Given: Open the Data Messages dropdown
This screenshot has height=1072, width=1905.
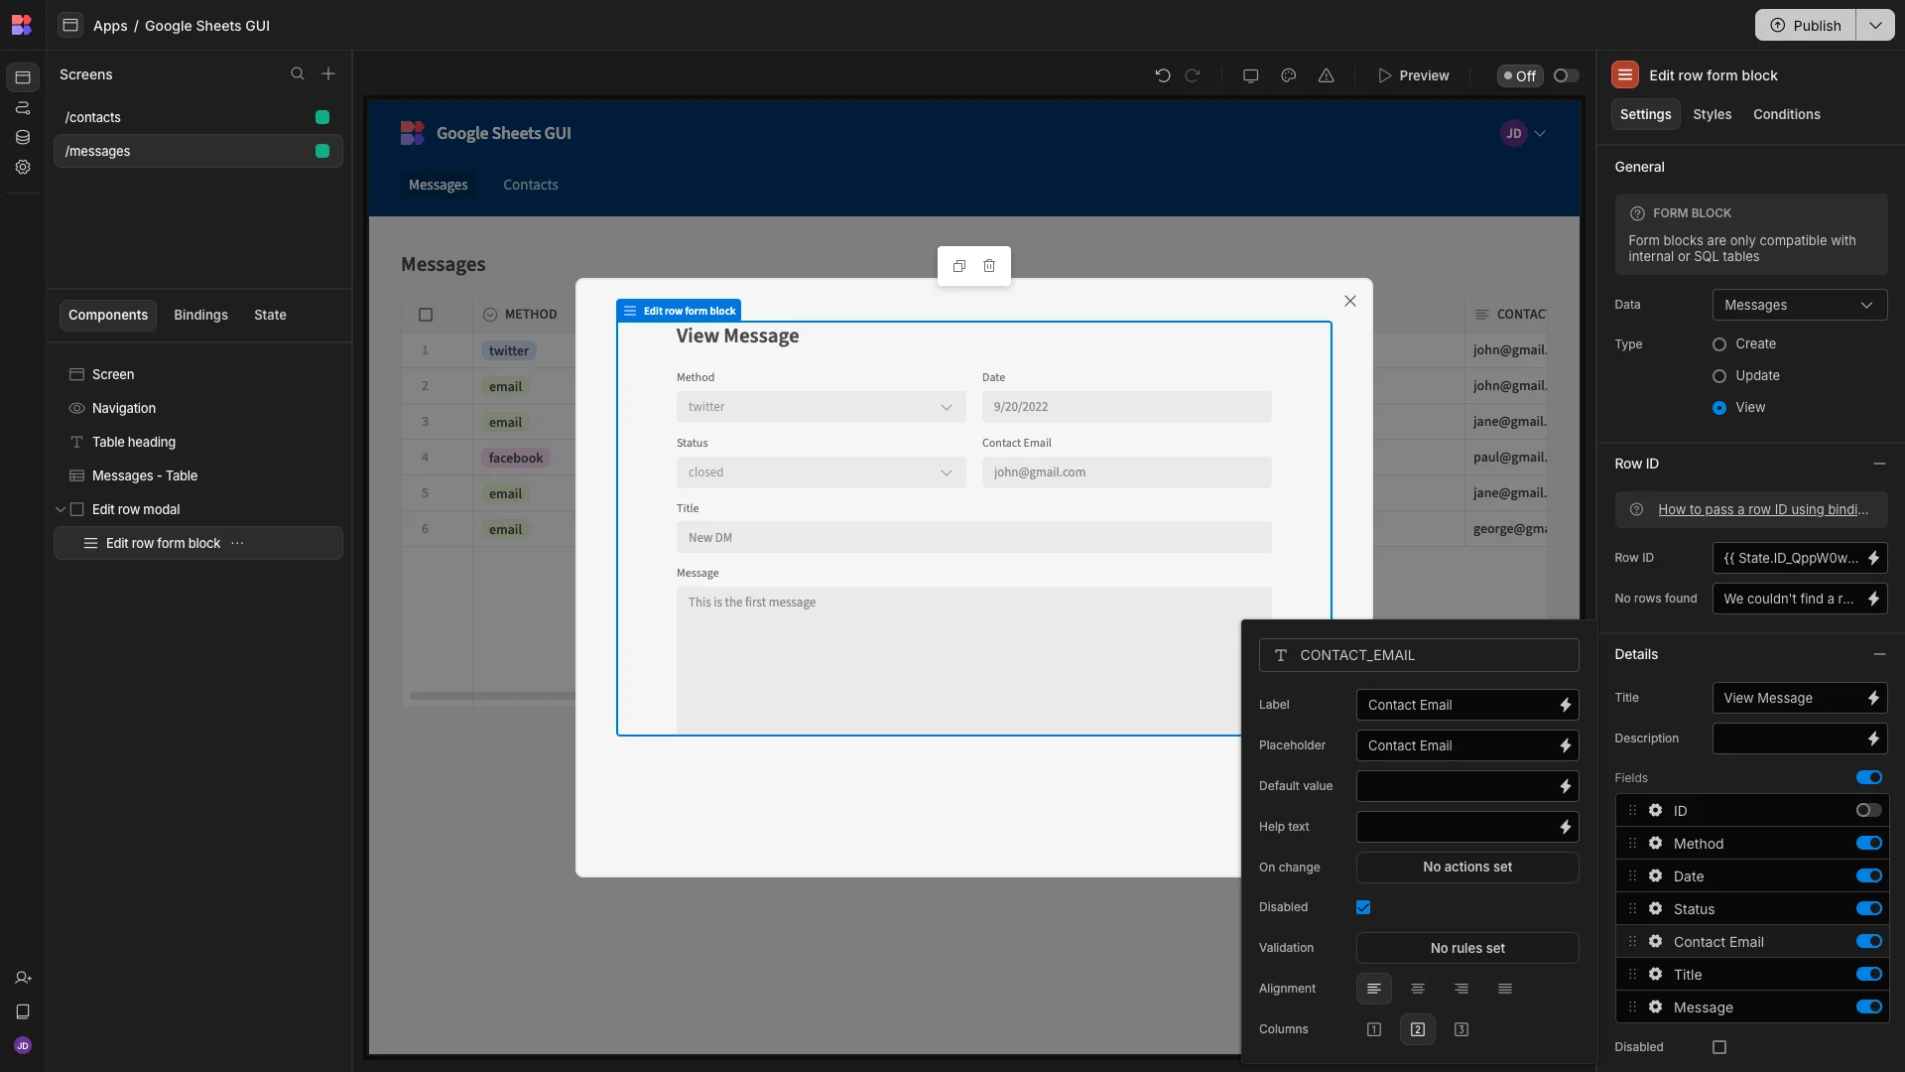Looking at the screenshot, I should point(1799,305).
